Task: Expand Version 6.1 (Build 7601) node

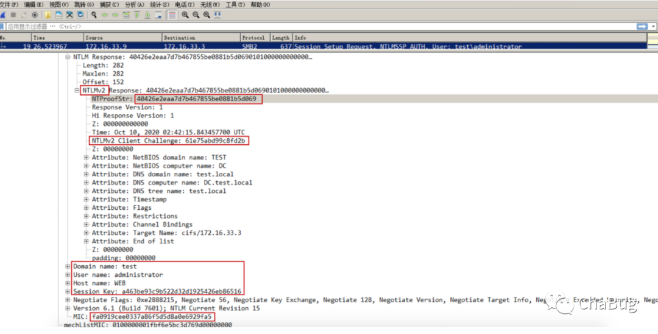Action: tap(68, 308)
